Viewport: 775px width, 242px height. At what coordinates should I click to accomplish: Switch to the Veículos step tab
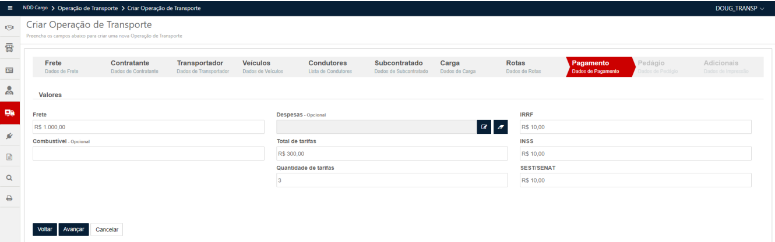[x=262, y=66]
